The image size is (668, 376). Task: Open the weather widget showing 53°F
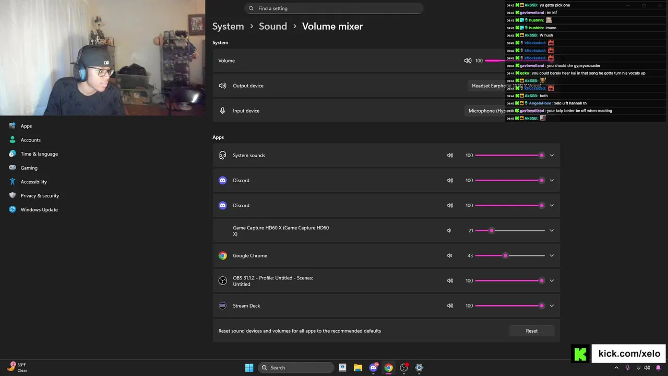[x=18, y=368]
